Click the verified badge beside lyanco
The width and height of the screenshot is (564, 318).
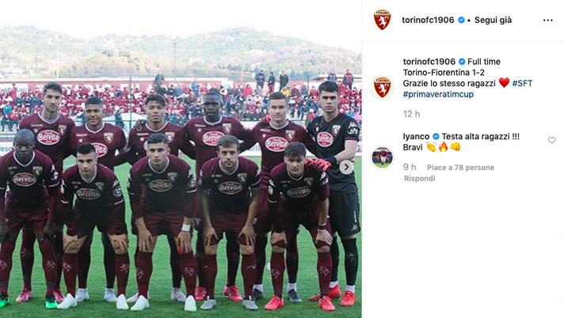436,137
